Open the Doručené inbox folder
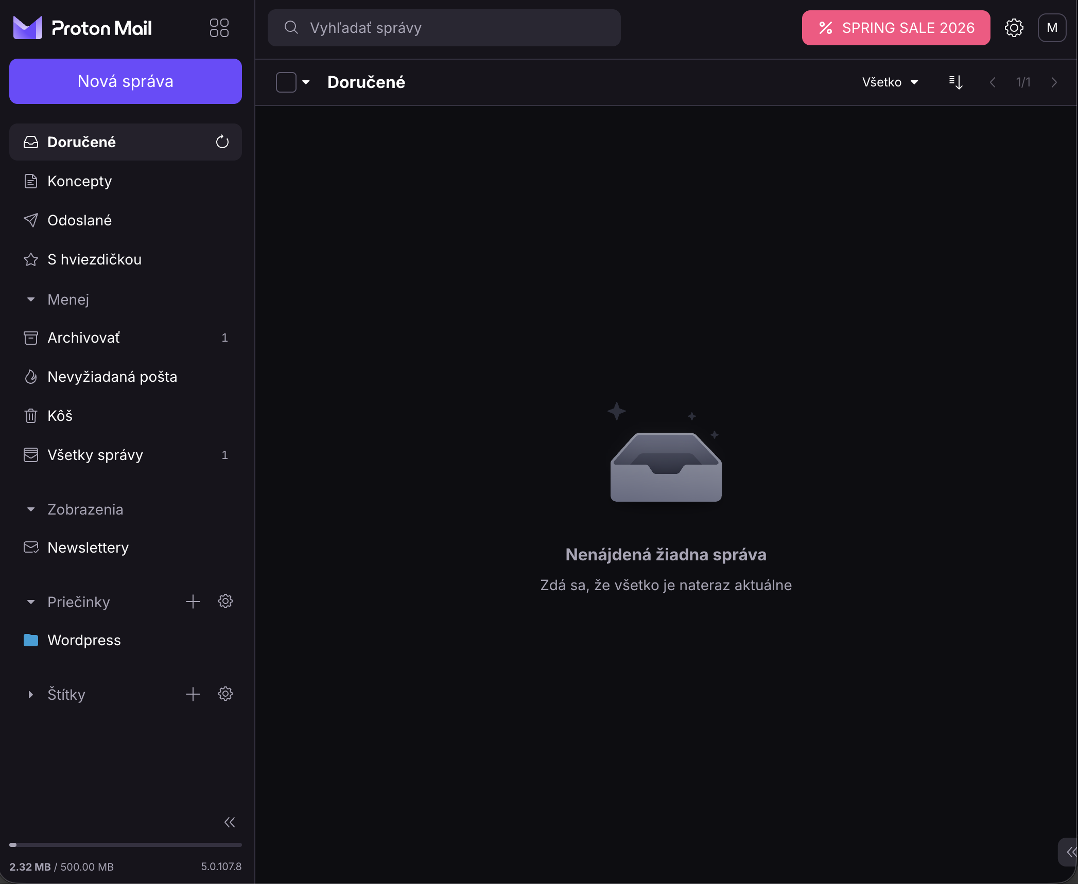The height and width of the screenshot is (884, 1078). tap(125, 142)
